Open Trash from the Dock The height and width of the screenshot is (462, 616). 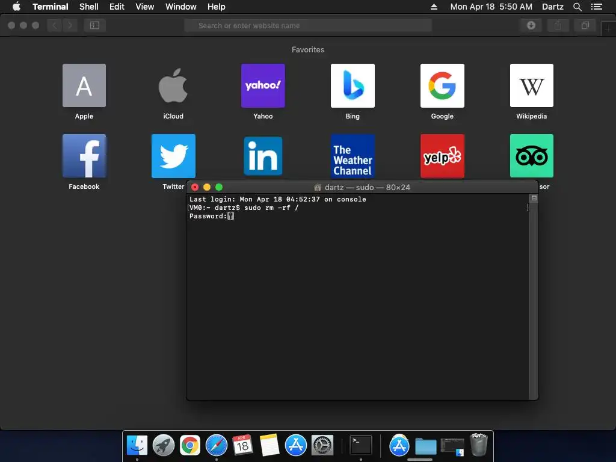point(479,445)
